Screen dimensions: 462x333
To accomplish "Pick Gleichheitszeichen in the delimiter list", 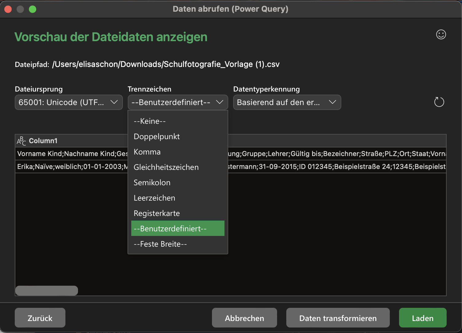I will tap(178, 167).
